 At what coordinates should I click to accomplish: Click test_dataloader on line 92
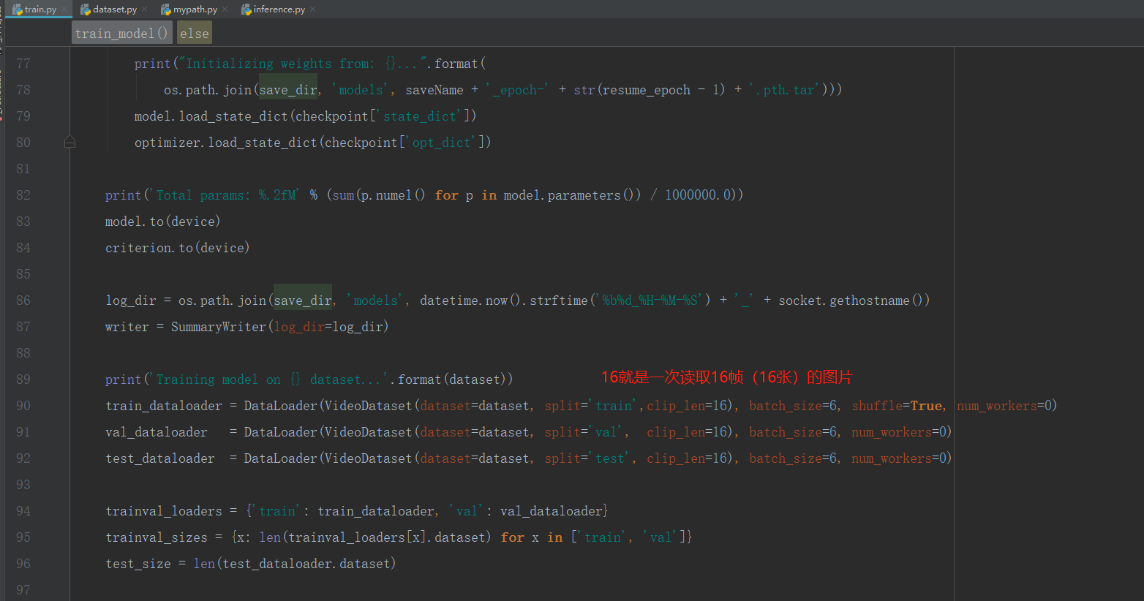click(x=160, y=458)
